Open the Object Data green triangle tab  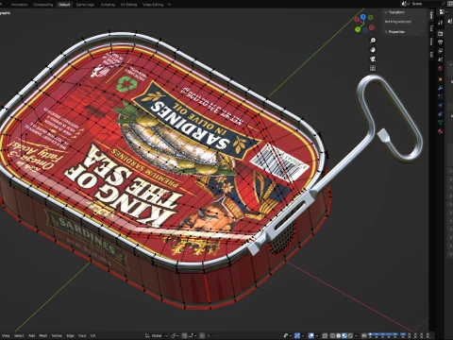click(441, 122)
